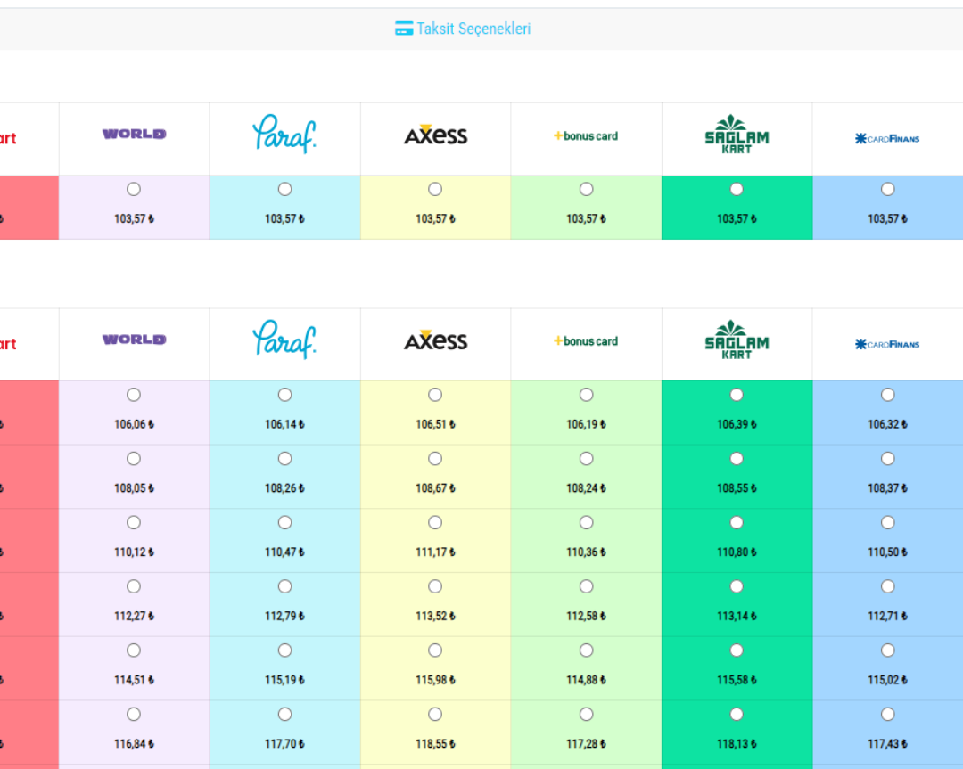
Task: Click the Axess 118,55 ₺ price text
Action: click(435, 744)
